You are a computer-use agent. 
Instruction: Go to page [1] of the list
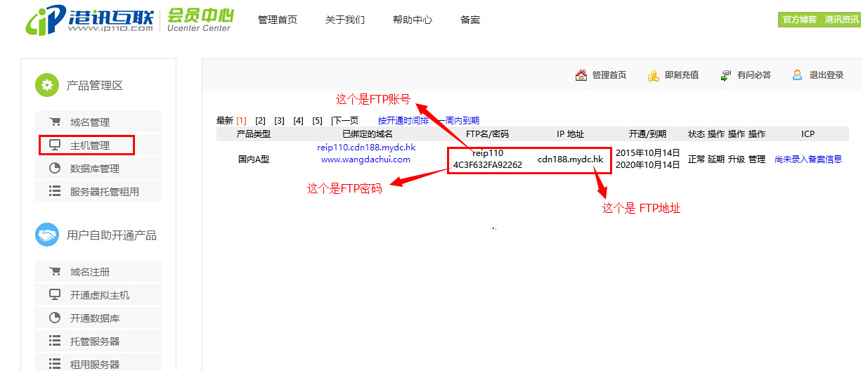(x=242, y=121)
